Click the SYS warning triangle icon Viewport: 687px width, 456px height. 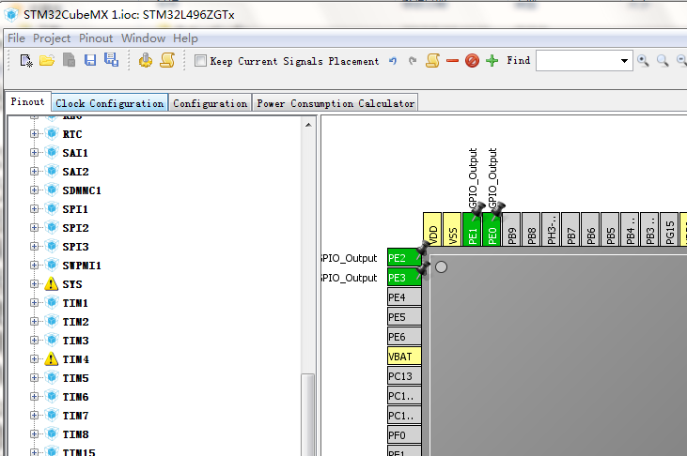tap(52, 284)
